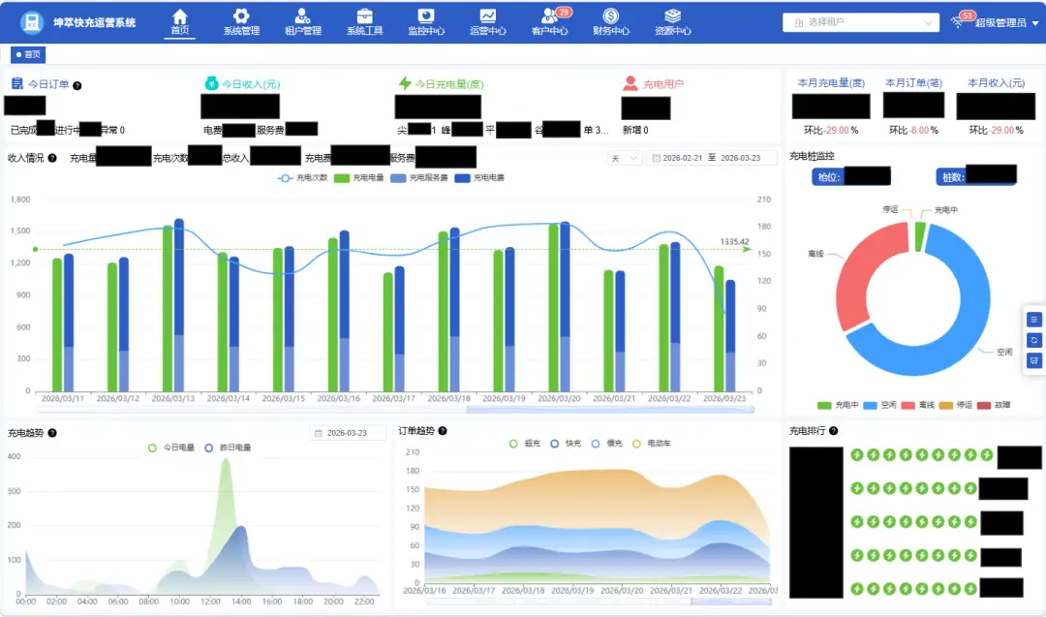Go to 监控中心 monitor icon
Screen dimensions: 1046x617
coord(426,16)
